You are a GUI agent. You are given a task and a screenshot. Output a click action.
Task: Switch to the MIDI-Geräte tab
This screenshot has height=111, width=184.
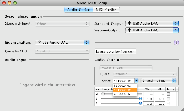106,10
